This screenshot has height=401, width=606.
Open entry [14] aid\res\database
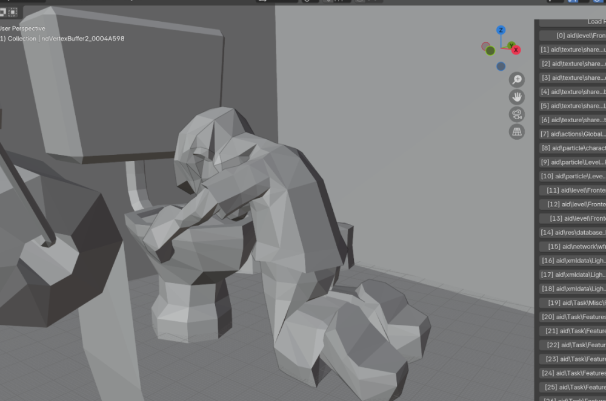pos(572,232)
